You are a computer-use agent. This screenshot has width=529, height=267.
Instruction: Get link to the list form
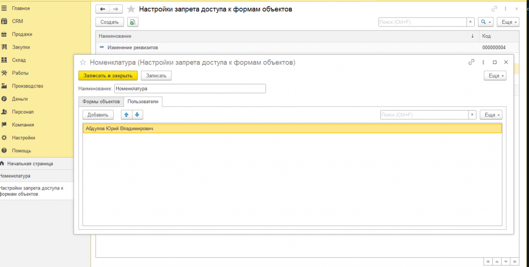494,9
